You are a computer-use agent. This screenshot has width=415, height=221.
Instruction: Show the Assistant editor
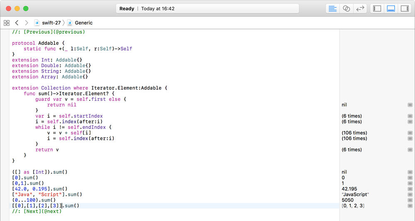[346, 9]
